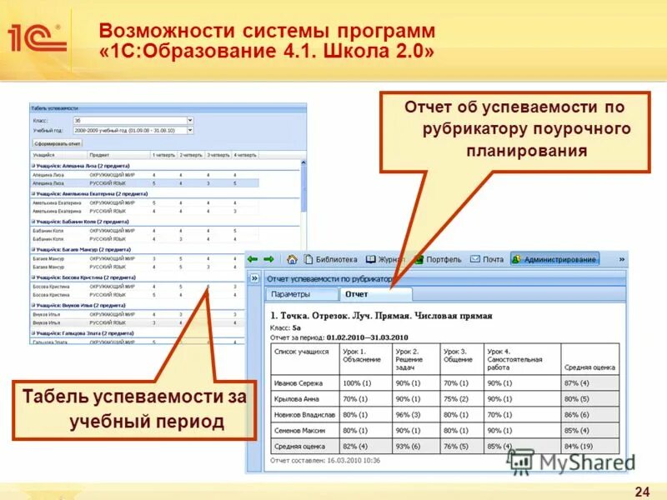Click the 100% (1) cell for Иванов
The width and height of the screenshot is (667, 500).
coord(366,383)
